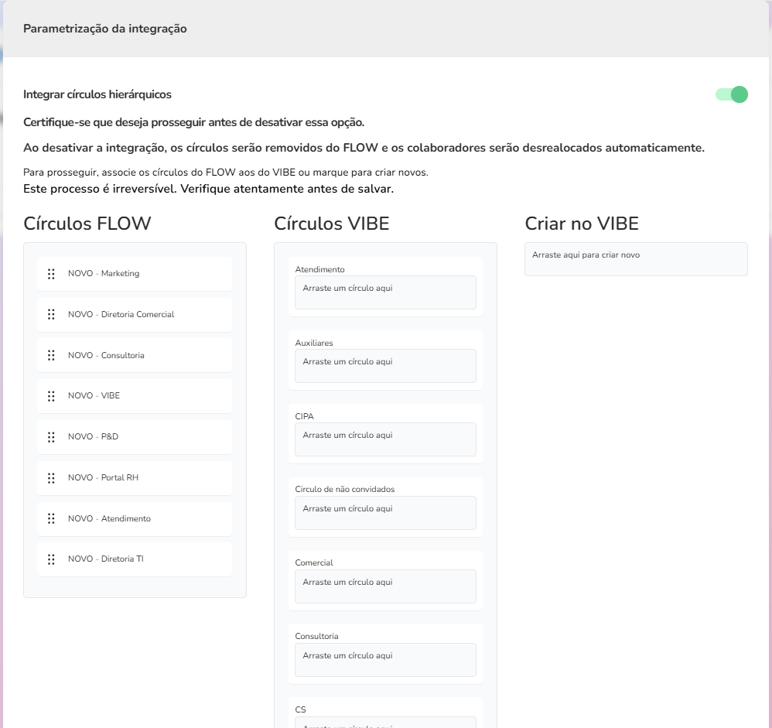
Task: Select grip icon beside NOVO - Atendimento
Action: pos(51,519)
